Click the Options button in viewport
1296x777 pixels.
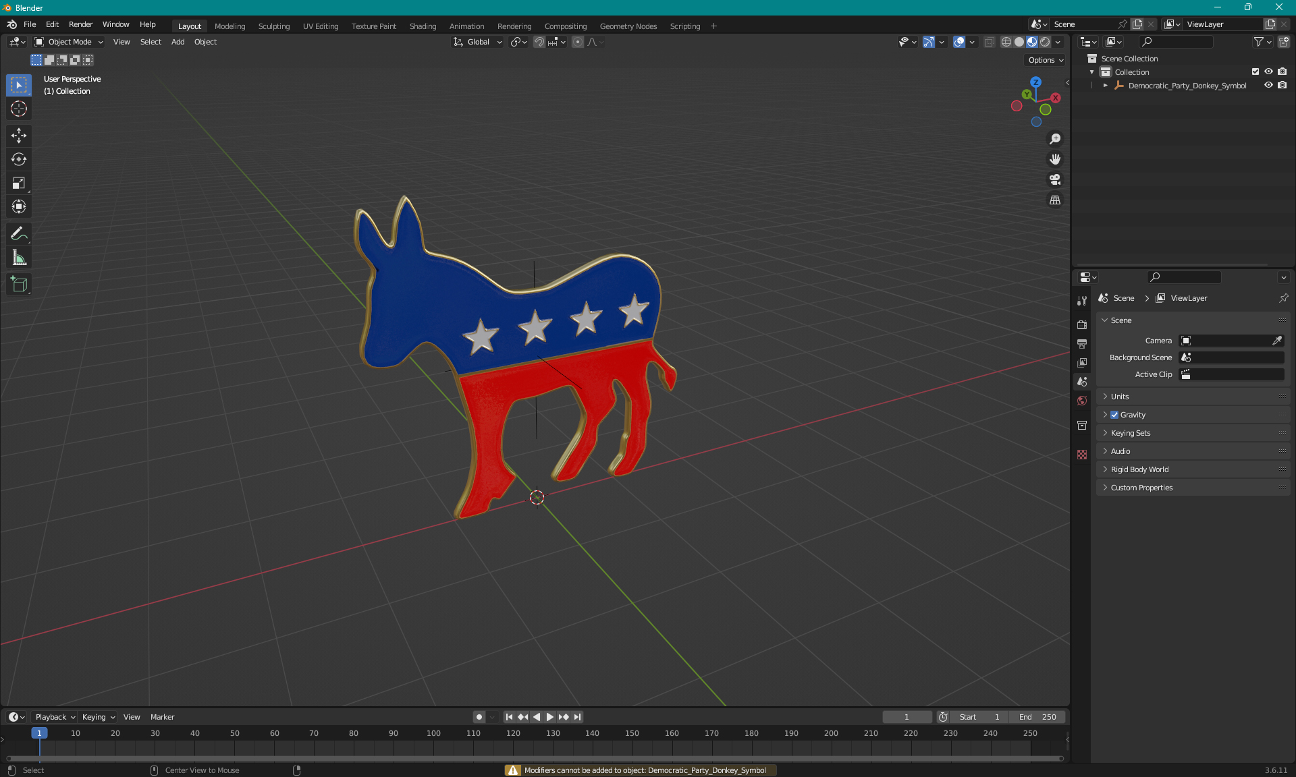pyautogui.click(x=1045, y=60)
